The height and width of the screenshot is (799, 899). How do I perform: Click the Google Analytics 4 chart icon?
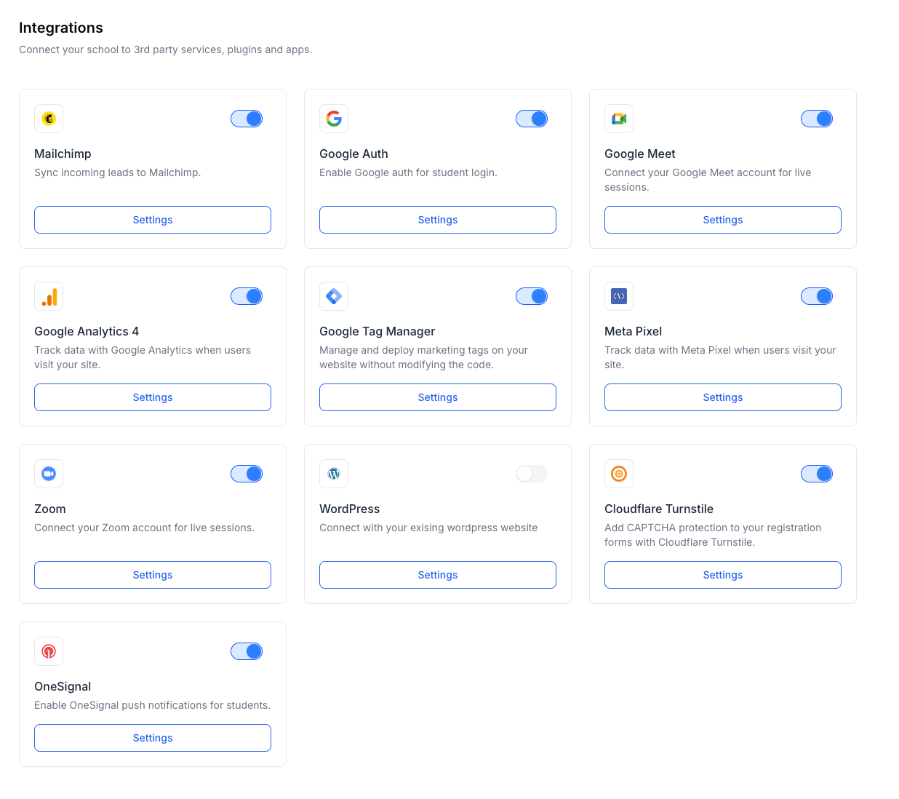[x=49, y=296]
